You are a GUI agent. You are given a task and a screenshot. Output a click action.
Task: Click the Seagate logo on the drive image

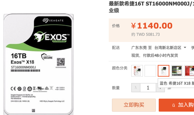(x=53, y=20)
